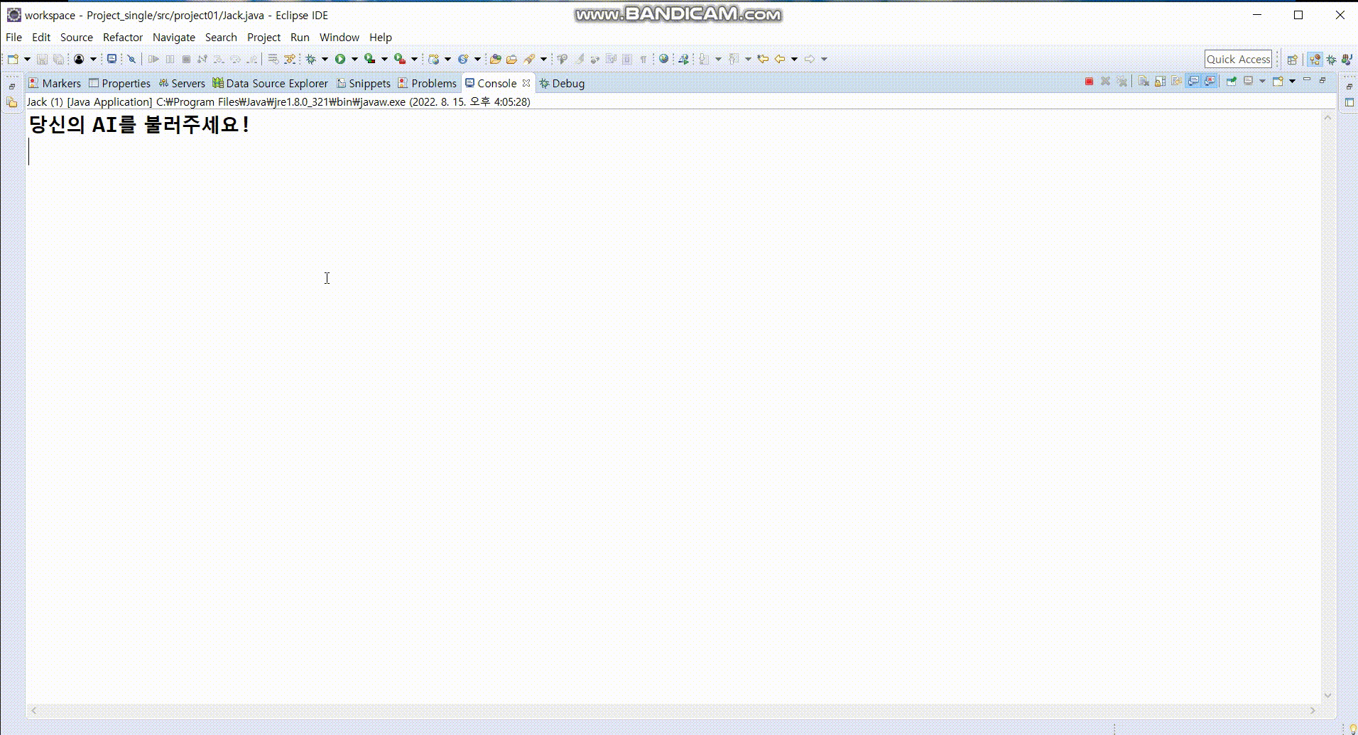
Task: Open the File menu
Action: tap(13, 37)
